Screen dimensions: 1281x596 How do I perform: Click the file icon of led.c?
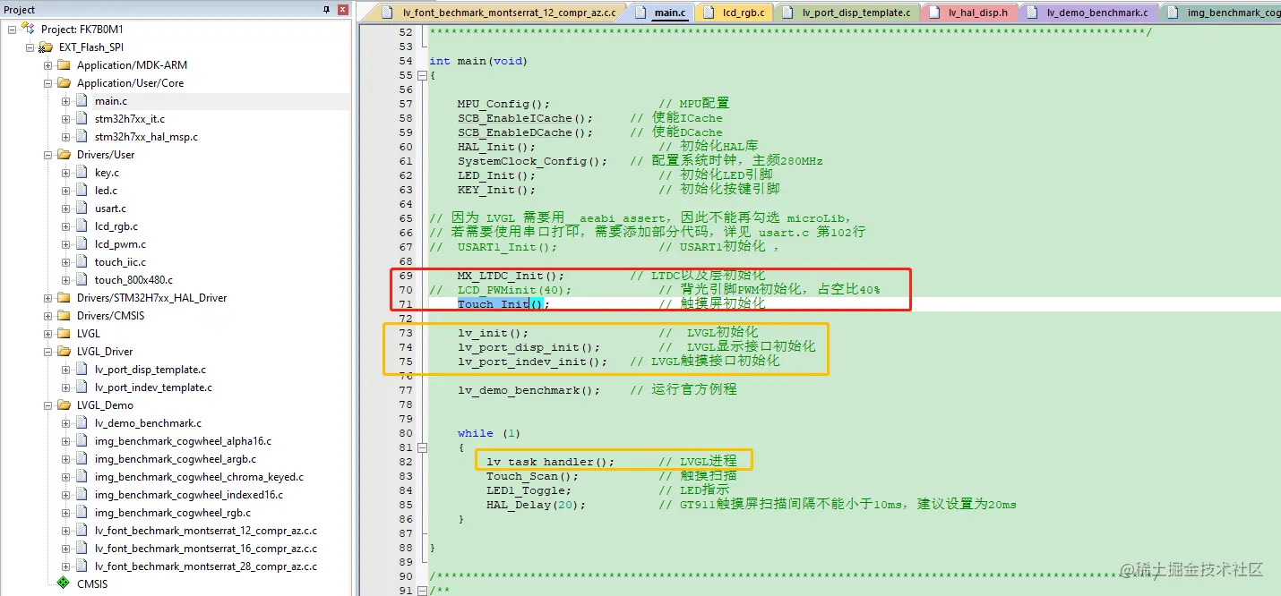tap(82, 190)
